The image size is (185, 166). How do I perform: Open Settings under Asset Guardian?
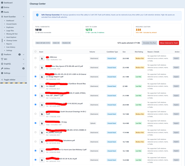click(9, 50)
